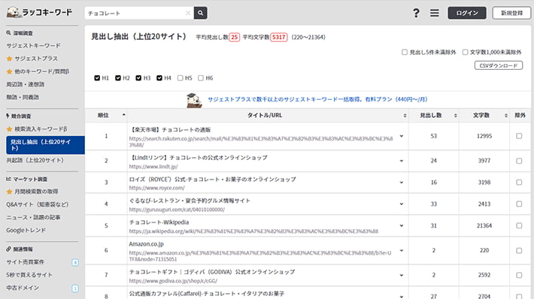This screenshot has width=534, height=299.
Task: Click the 新規登録 button
Action: pos(511,13)
